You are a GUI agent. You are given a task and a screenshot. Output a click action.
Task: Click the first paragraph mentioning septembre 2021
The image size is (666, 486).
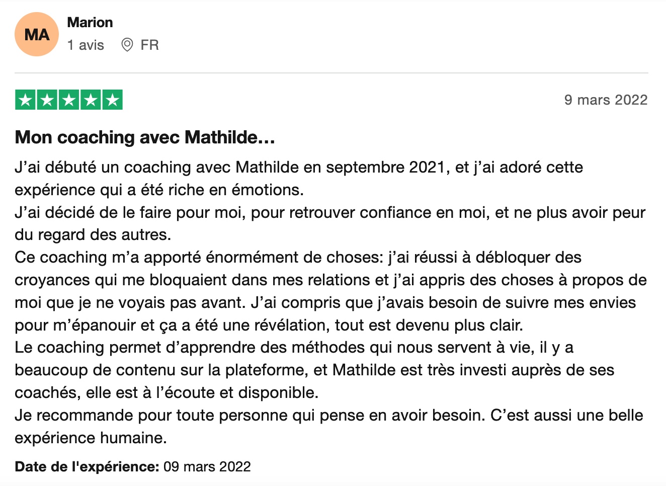tap(299, 179)
